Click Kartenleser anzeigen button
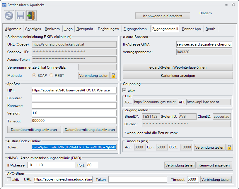This screenshot has height=189, width=239. pyautogui.click(x=178, y=75)
